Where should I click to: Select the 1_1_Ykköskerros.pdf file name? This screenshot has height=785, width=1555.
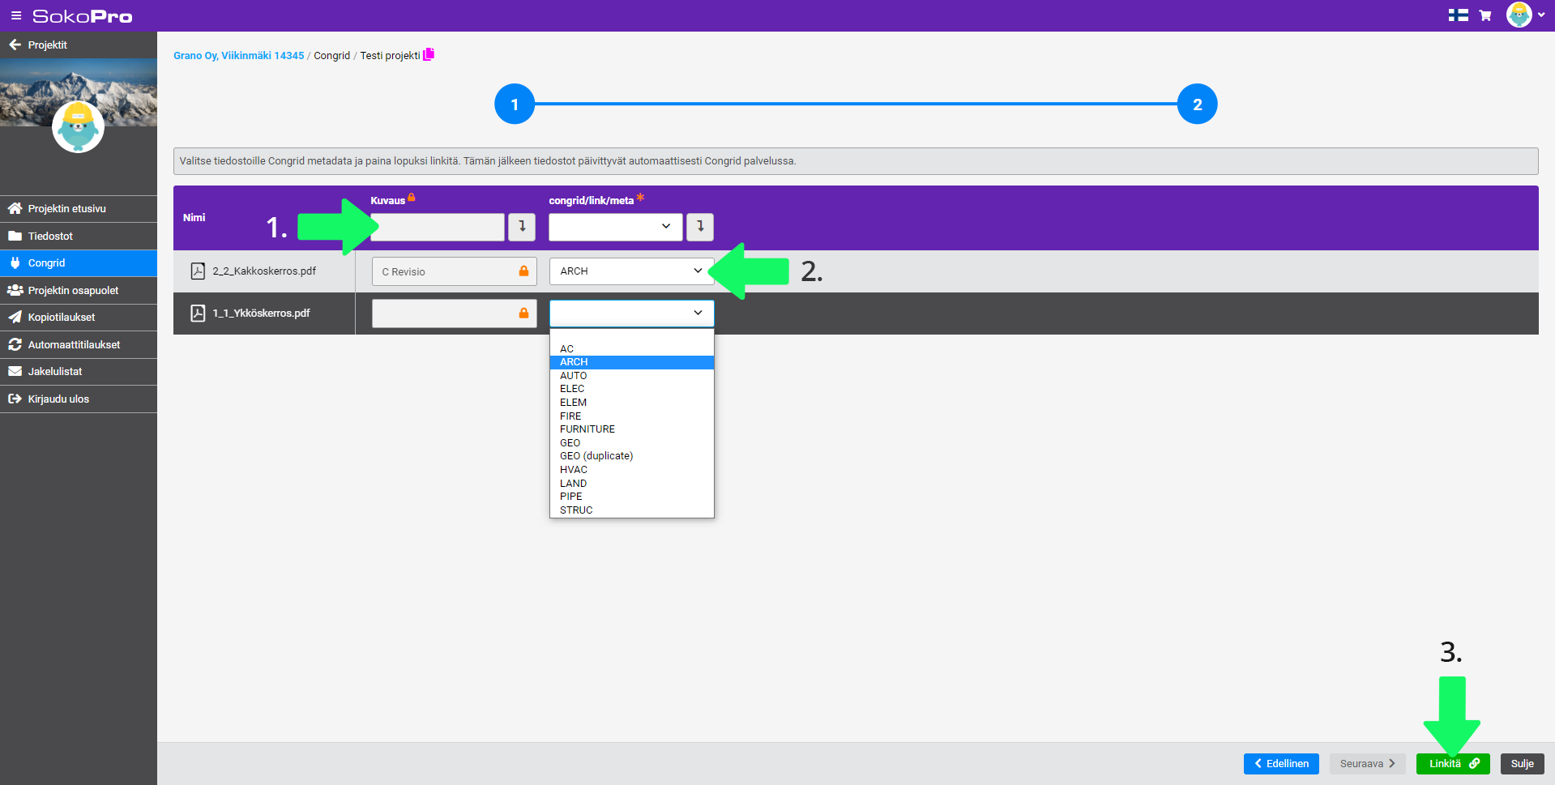261,314
